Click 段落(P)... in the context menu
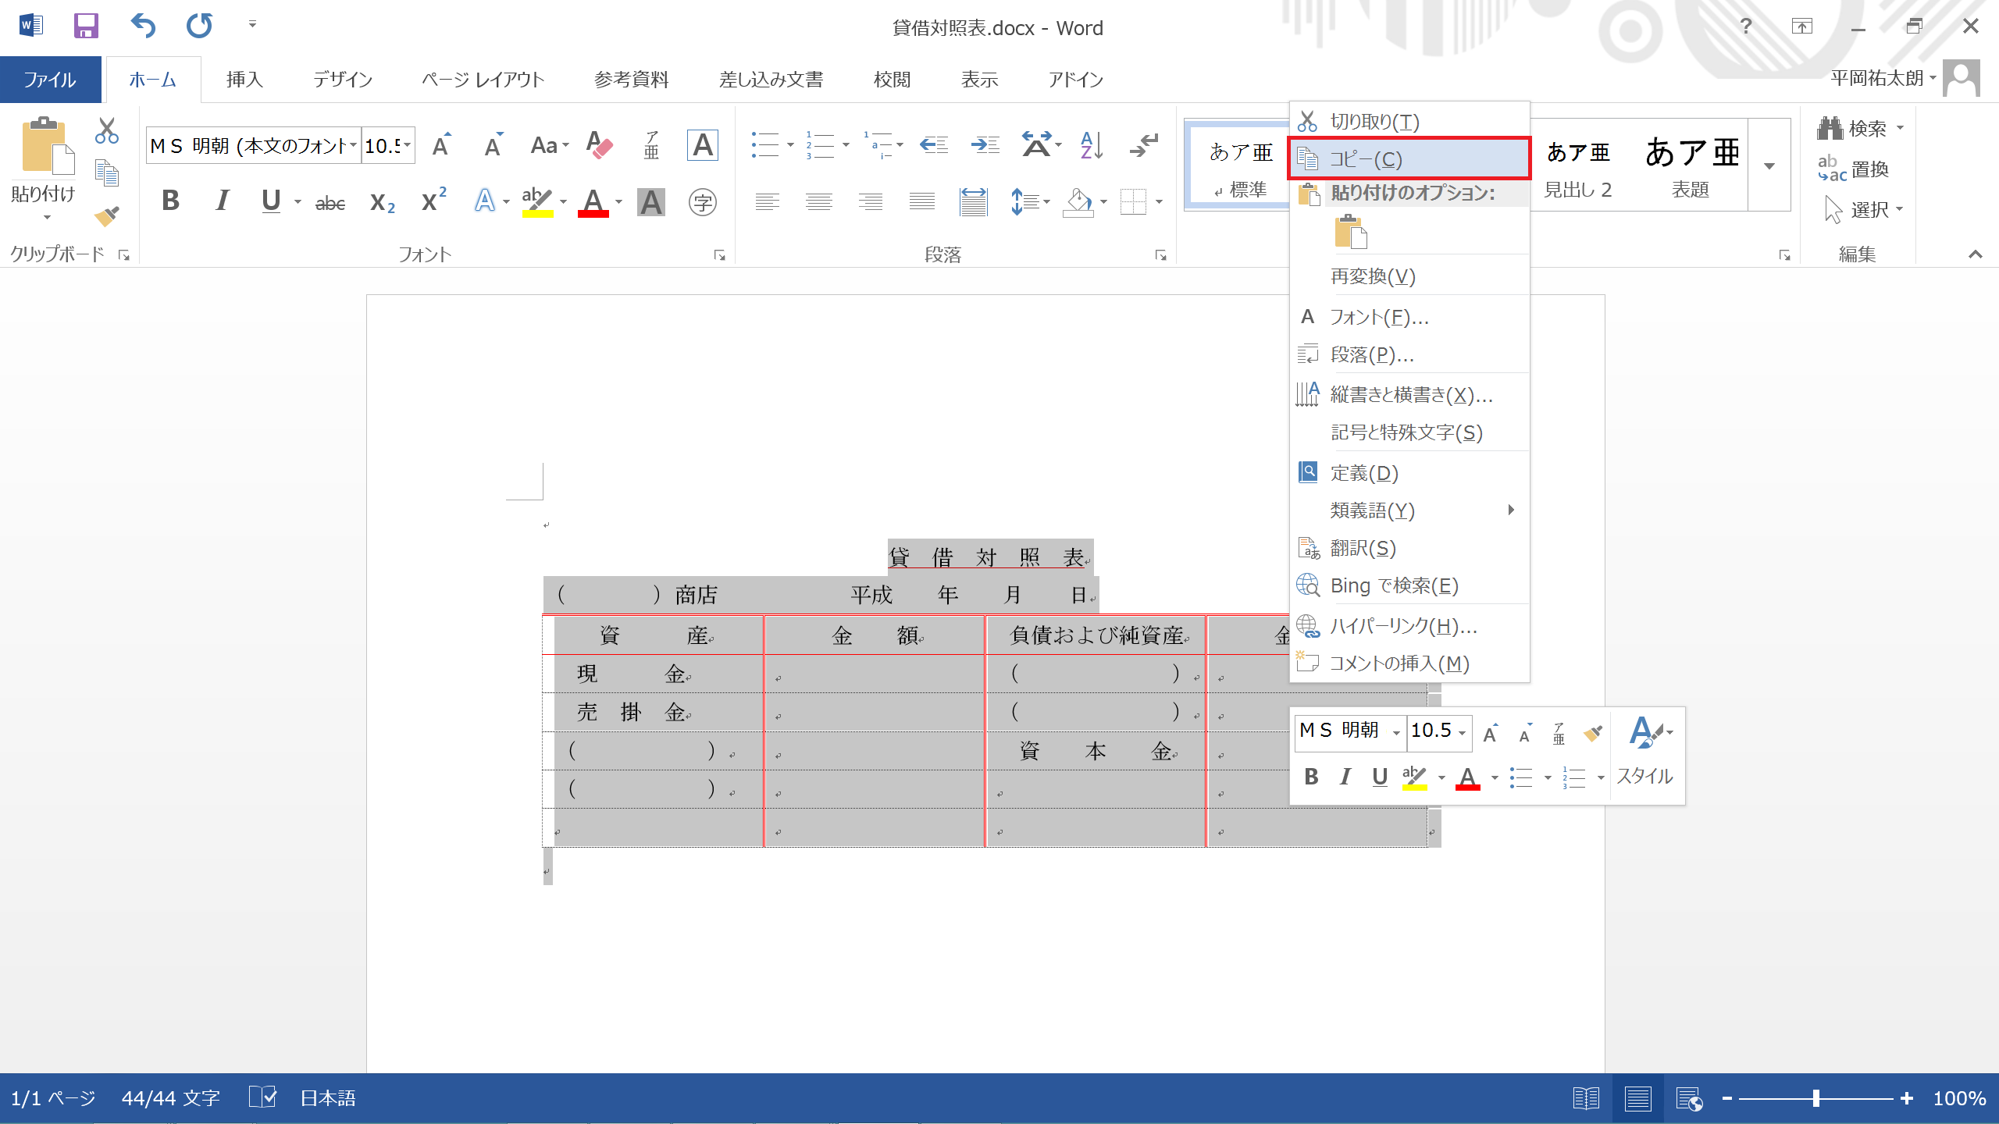 pos(1372,355)
